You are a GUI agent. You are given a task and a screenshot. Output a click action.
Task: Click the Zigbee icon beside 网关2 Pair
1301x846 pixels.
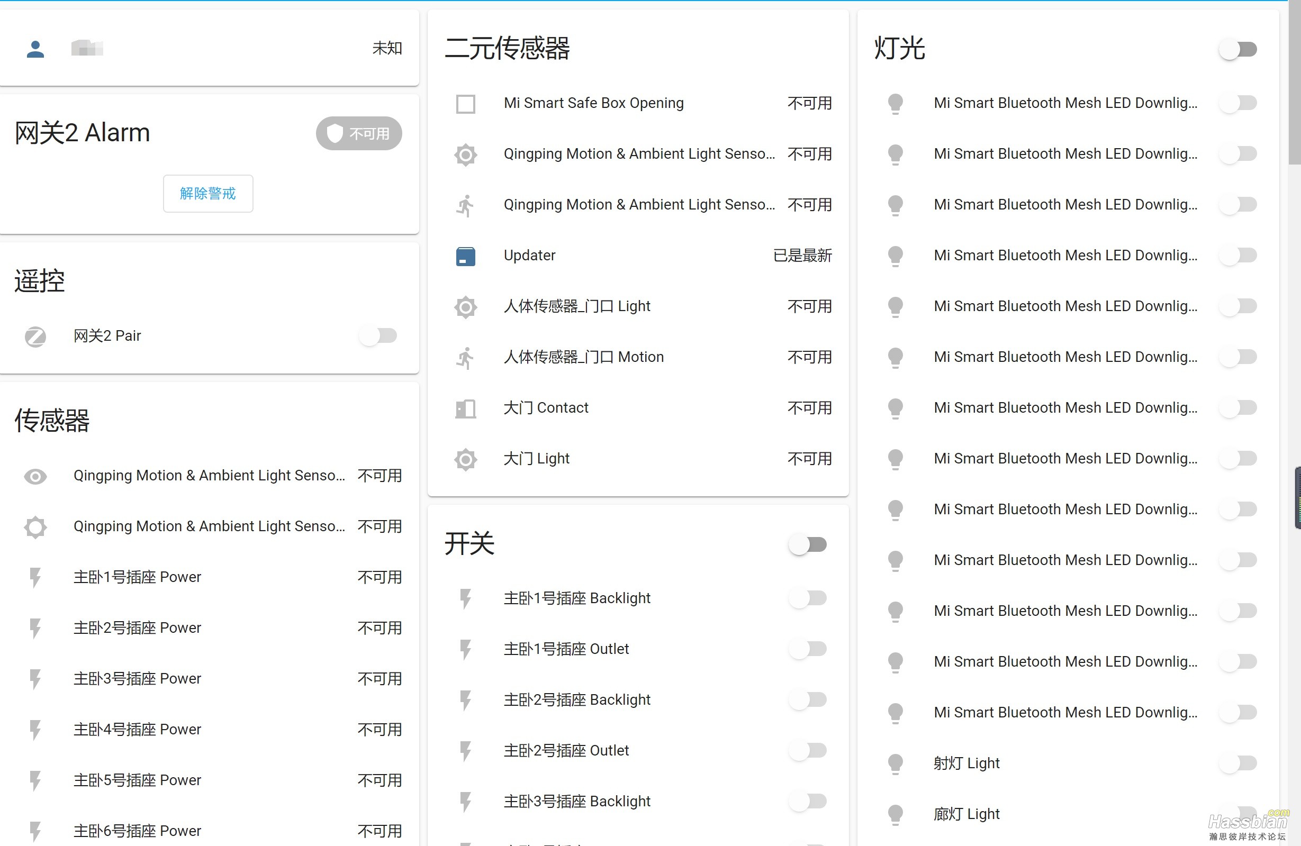pos(35,336)
